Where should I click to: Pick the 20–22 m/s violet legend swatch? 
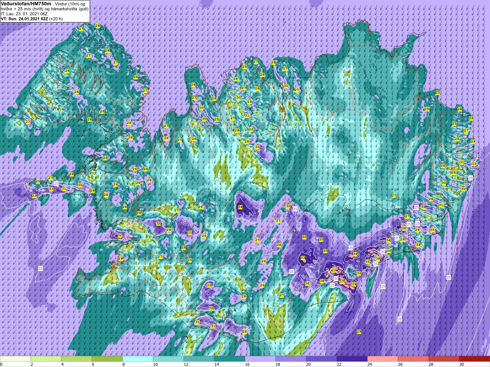pos(322,359)
